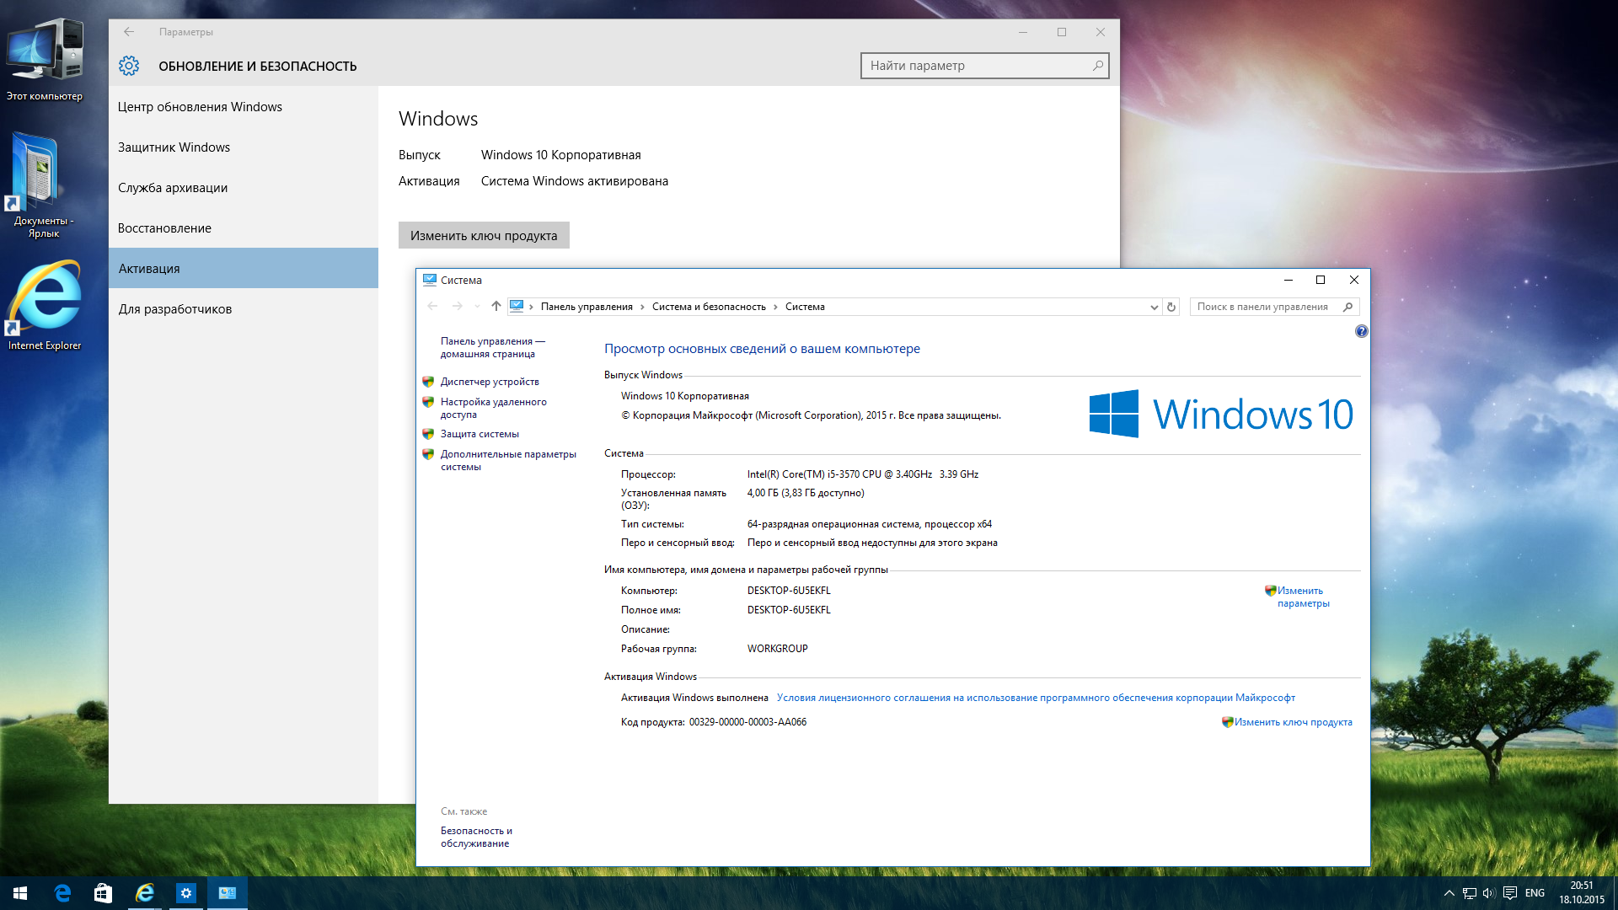Viewport: 1618px width, 910px height.
Task: Refresh the System control panel page
Action: pos(1171,307)
